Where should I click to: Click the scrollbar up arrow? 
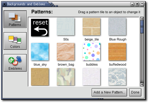142,19
